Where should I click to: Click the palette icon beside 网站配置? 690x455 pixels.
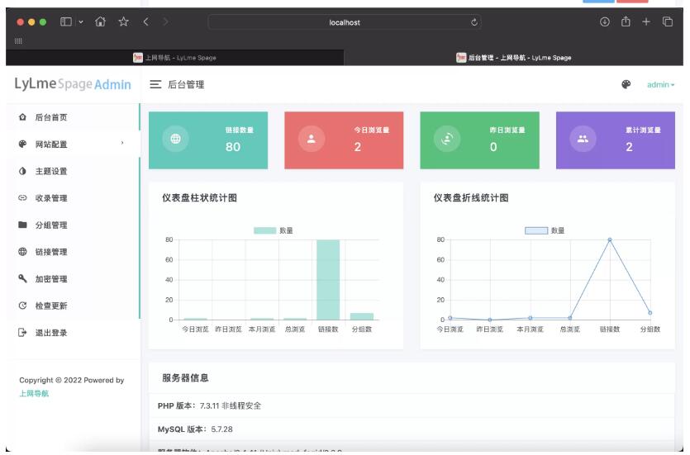click(22, 144)
